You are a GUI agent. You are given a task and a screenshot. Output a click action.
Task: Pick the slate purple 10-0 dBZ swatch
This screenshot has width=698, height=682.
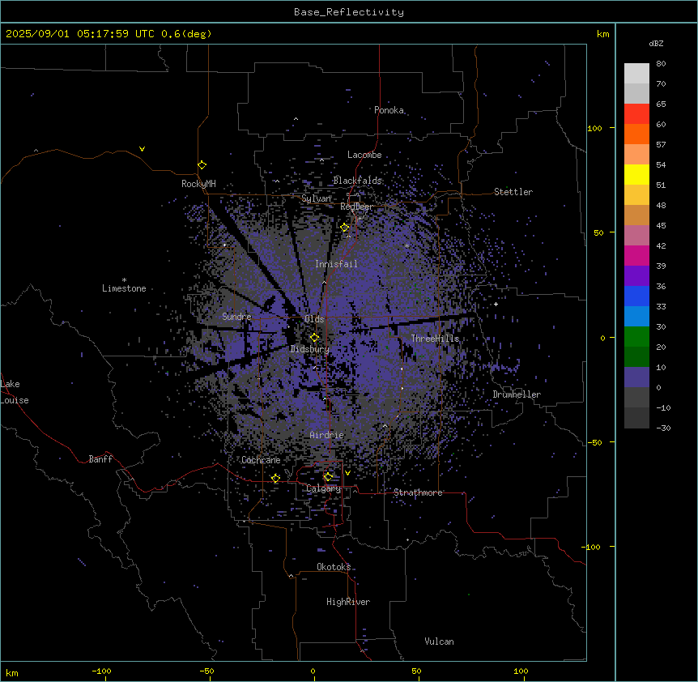tap(636, 377)
